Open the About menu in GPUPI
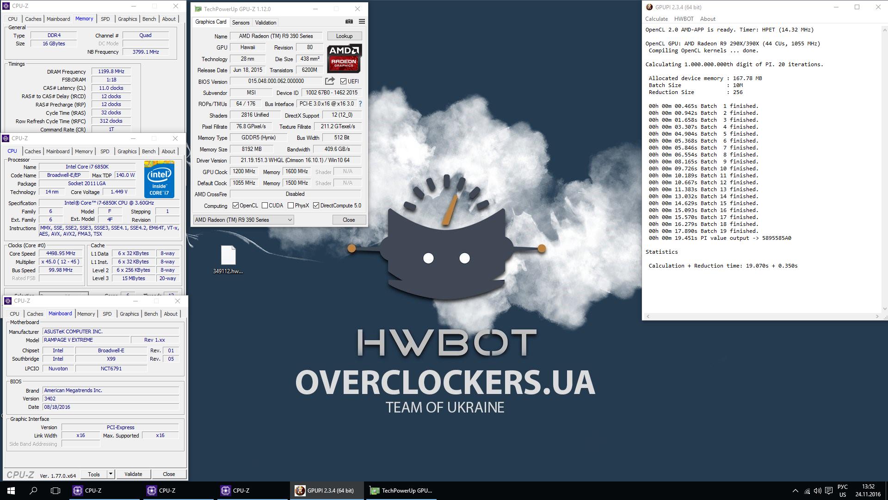The height and width of the screenshot is (500, 888). (707, 19)
